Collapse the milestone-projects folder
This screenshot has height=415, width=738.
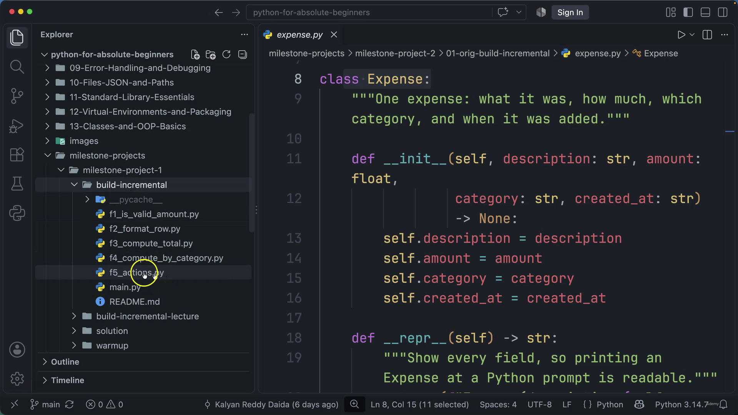tap(47, 156)
